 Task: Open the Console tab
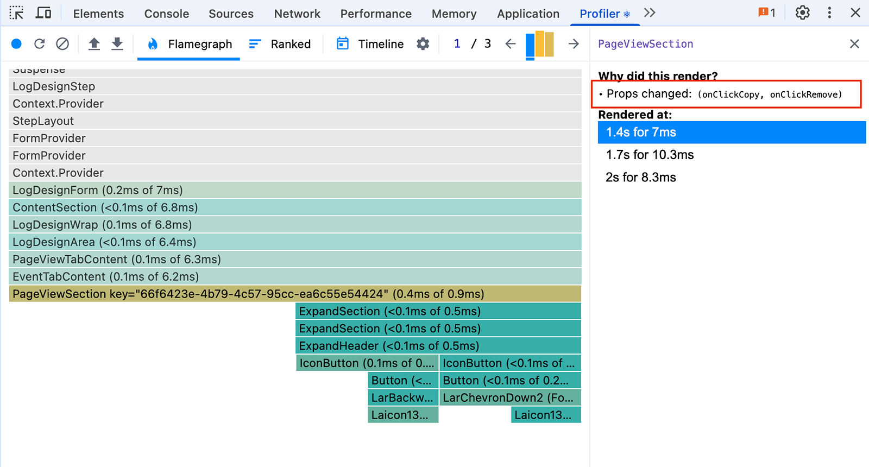point(166,14)
